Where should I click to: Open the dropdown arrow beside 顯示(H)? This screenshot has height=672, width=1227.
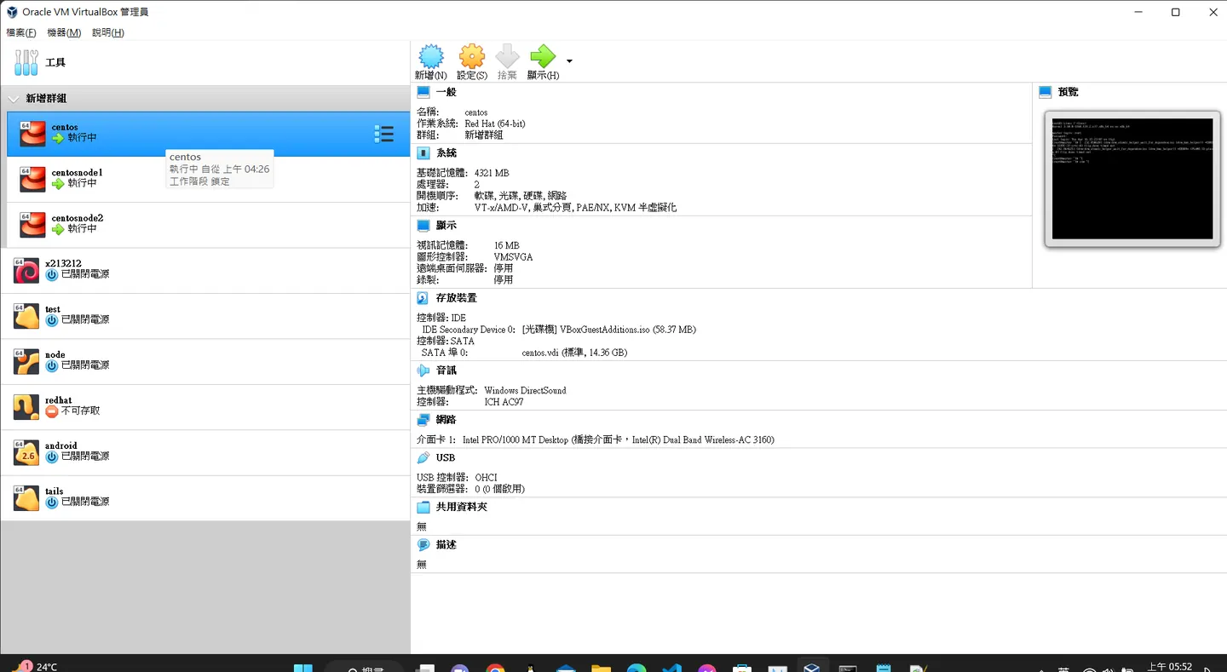(569, 61)
